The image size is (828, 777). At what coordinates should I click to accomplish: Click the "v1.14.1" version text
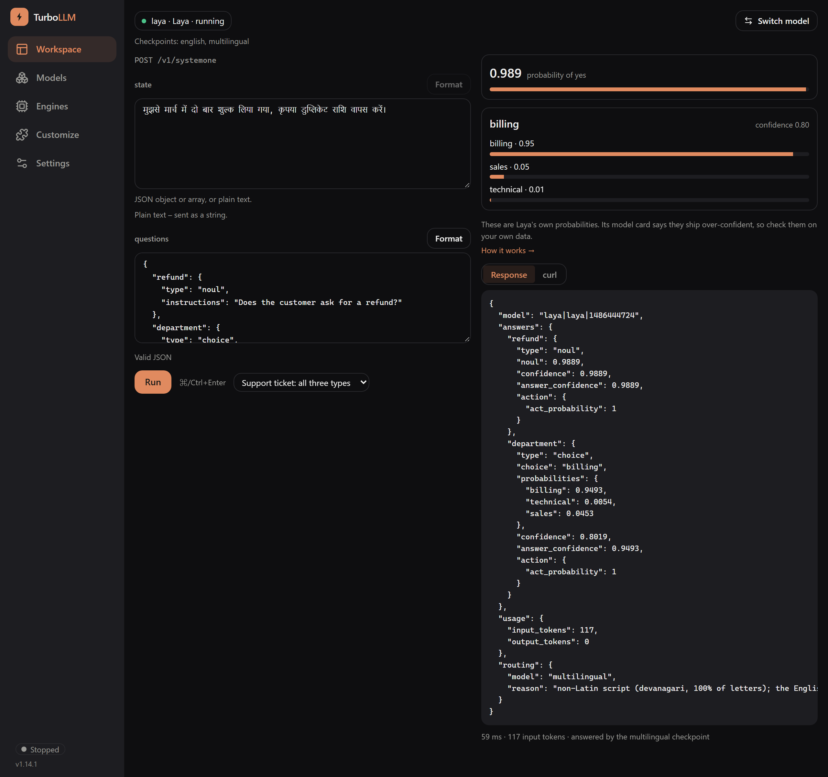tap(26, 764)
